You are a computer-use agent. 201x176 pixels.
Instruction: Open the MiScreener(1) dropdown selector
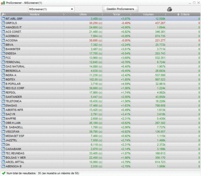[x=51, y=9]
